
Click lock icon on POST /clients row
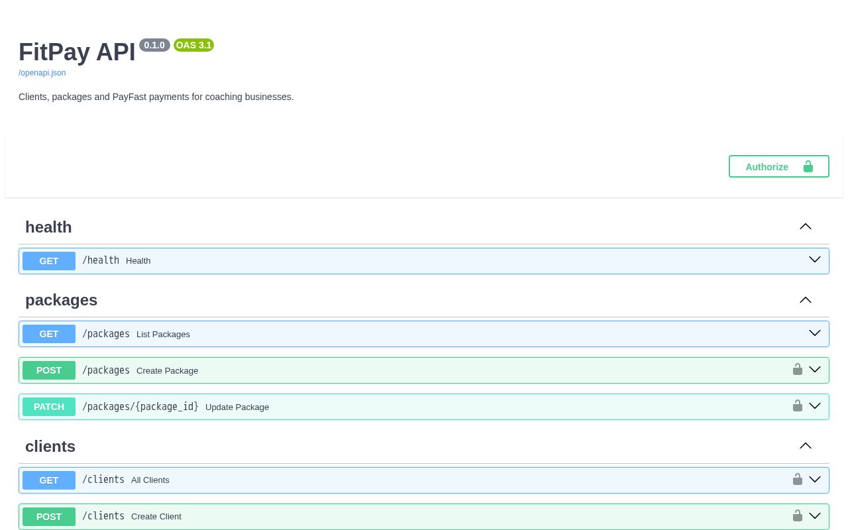798,515
